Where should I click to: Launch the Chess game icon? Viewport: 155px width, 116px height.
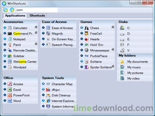tap(87, 28)
